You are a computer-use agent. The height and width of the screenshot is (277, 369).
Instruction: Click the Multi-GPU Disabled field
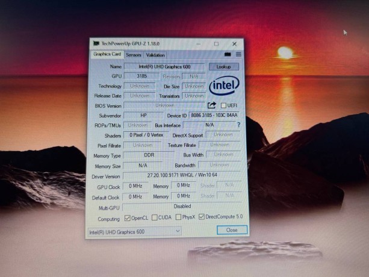pos(182,207)
